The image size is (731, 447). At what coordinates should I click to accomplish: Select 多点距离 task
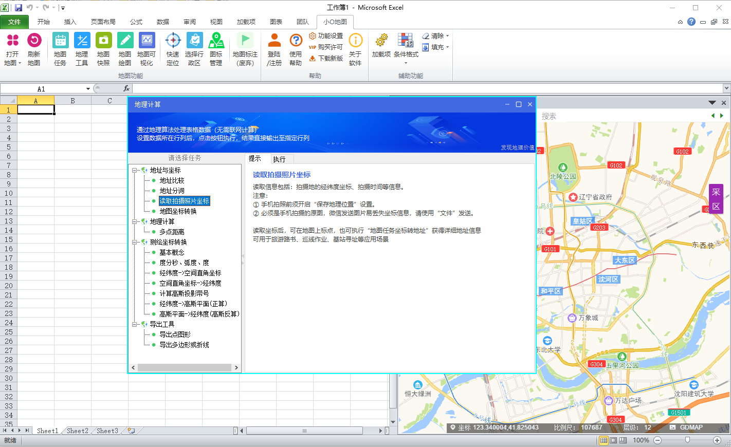pyautogui.click(x=172, y=232)
